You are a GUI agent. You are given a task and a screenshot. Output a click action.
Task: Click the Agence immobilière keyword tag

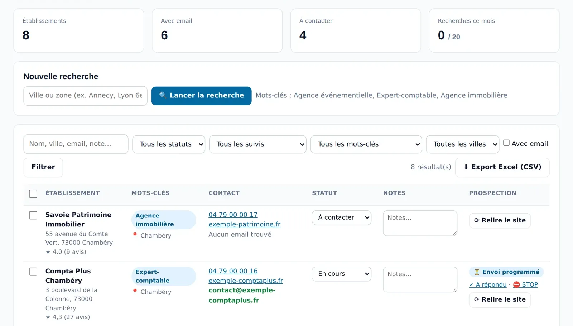pyautogui.click(x=164, y=220)
